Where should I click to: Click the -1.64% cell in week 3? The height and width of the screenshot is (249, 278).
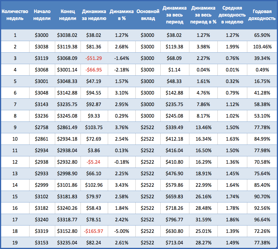122,58
